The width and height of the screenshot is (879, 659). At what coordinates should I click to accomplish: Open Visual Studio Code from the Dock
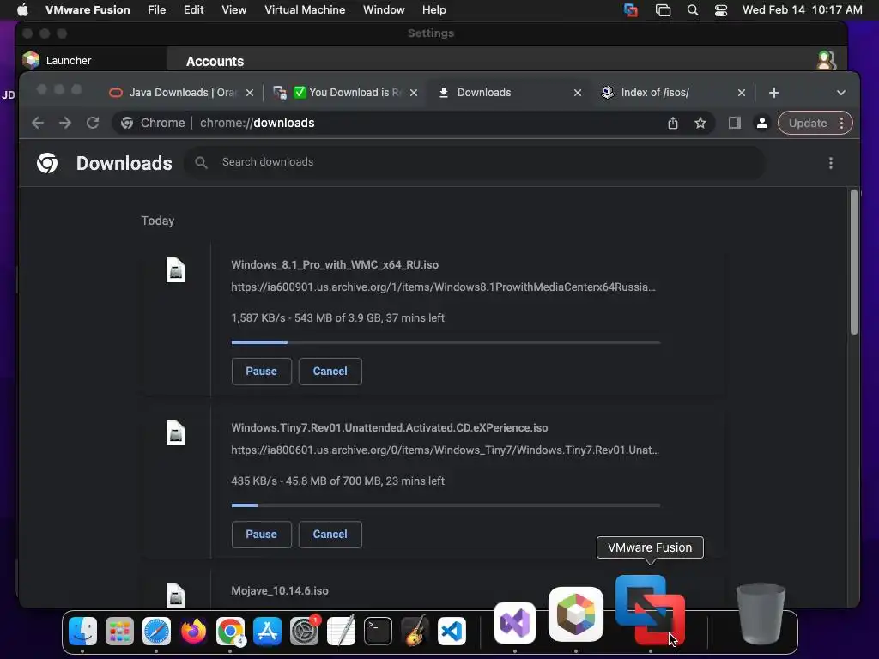coord(452,631)
